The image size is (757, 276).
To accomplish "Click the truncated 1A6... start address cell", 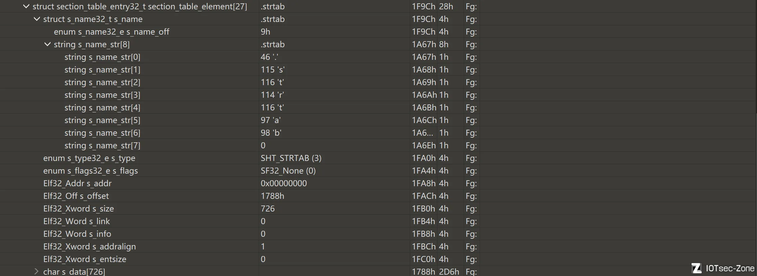I will pyautogui.click(x=423, y=133).
